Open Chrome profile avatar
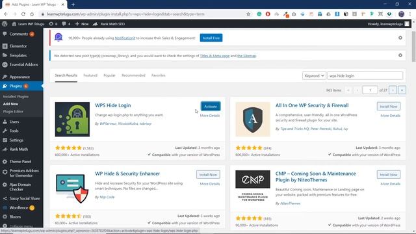416x234 pixels. 401,14
